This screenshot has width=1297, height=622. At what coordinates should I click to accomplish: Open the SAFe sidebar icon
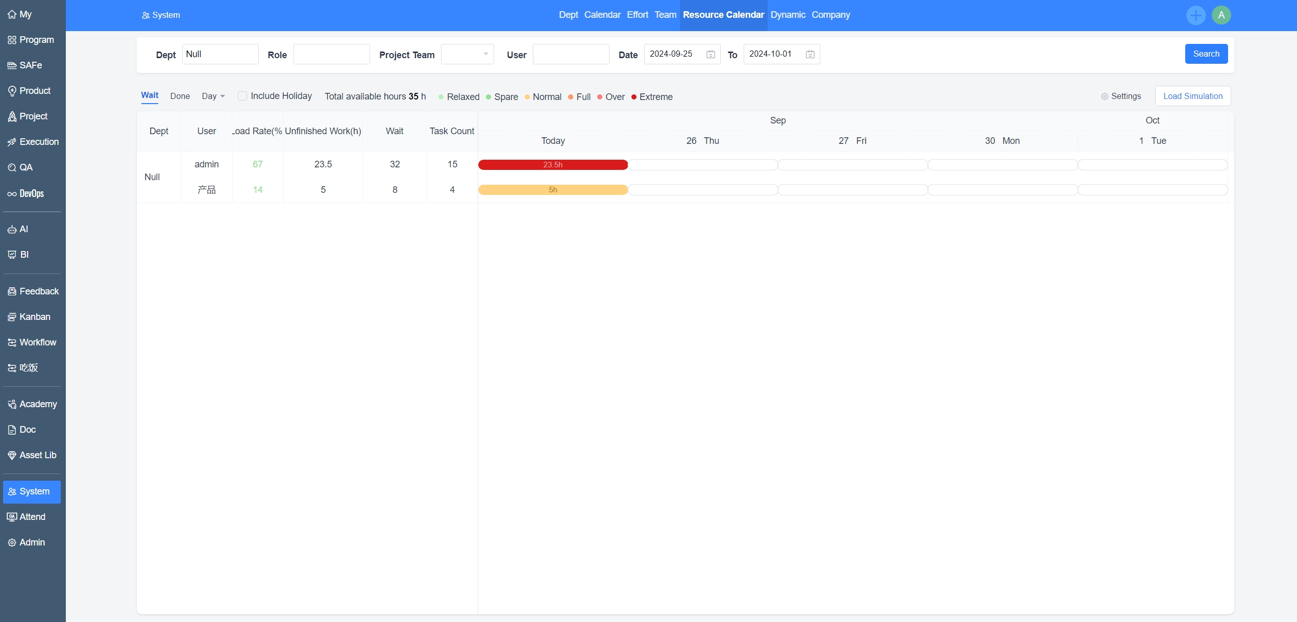coord(12,65)
